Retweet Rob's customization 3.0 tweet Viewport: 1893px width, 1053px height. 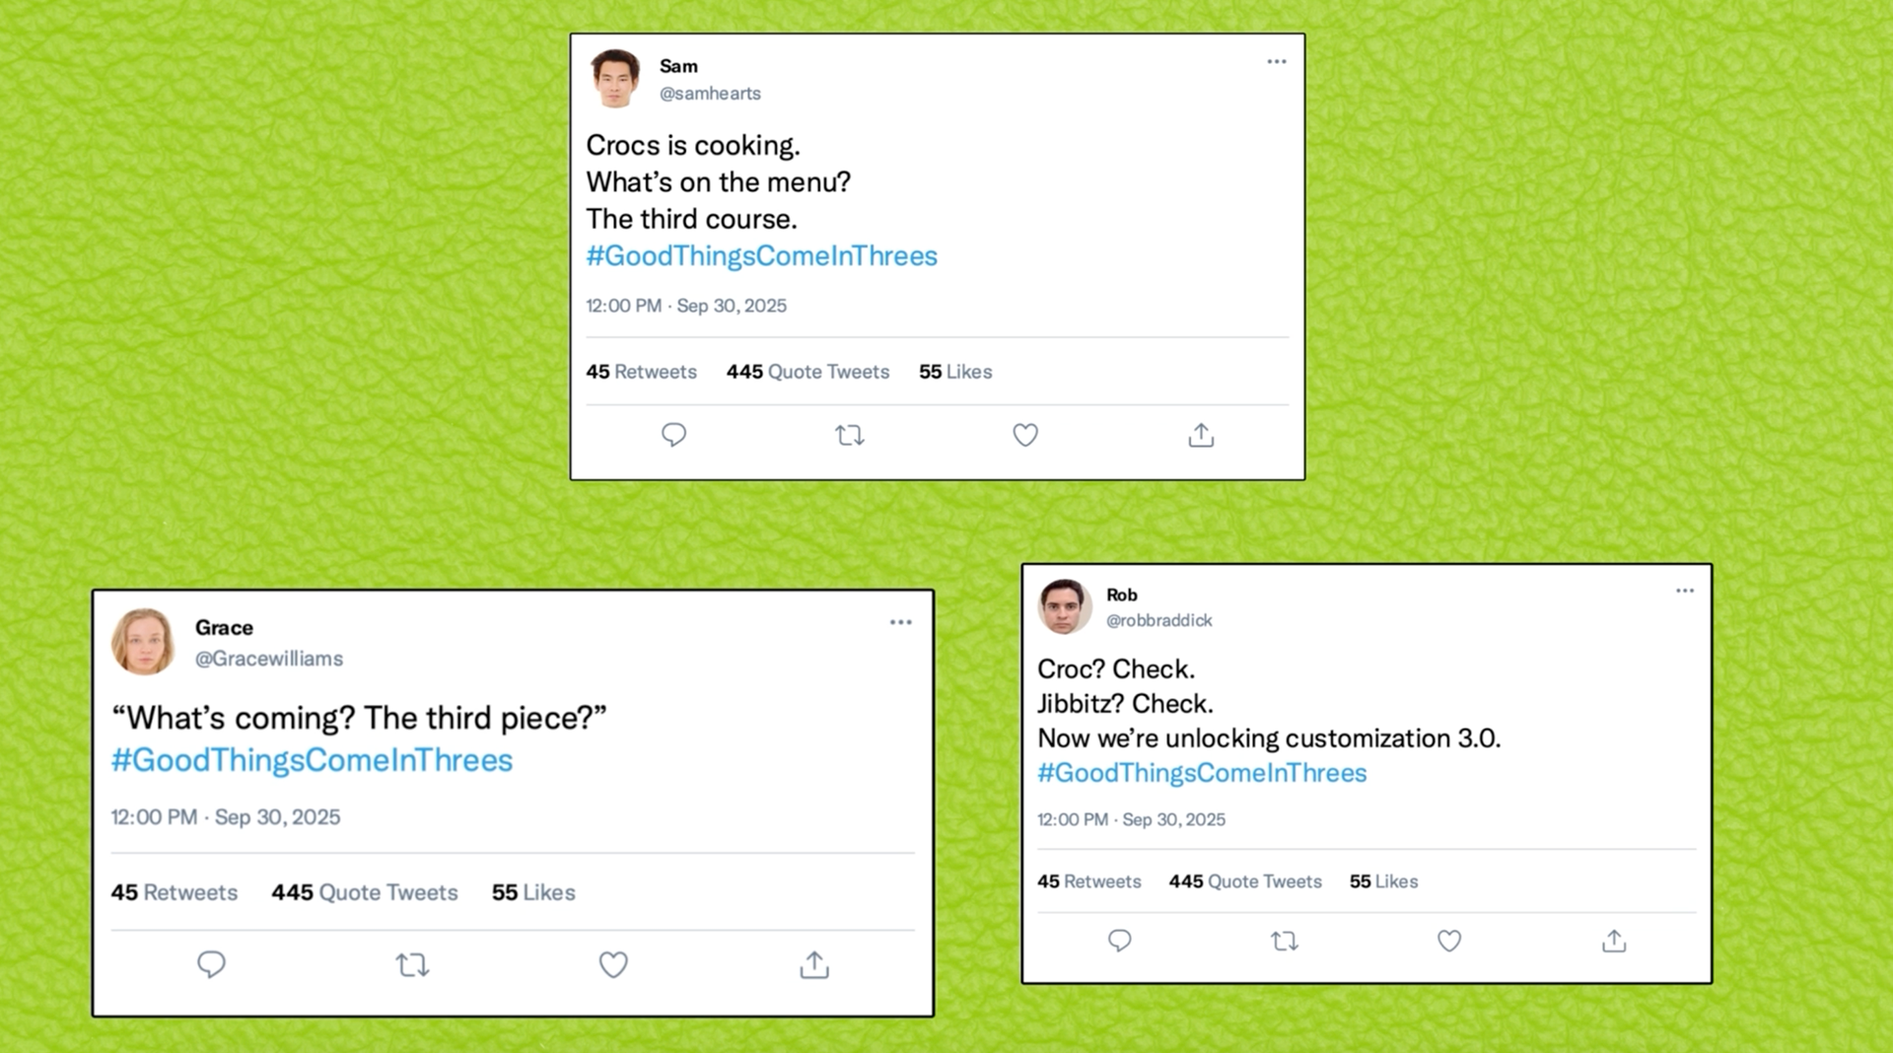tap(1284, 942)
